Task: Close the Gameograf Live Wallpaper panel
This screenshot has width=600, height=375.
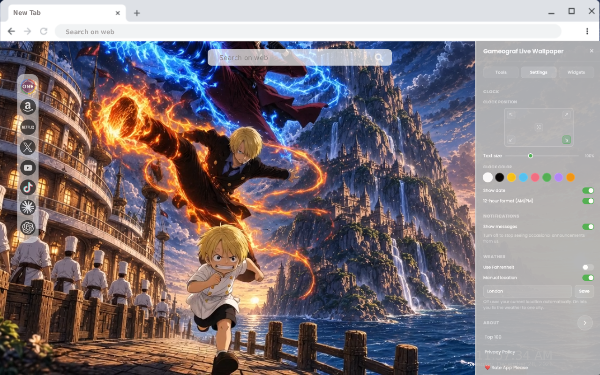Action: pos(592,51)
